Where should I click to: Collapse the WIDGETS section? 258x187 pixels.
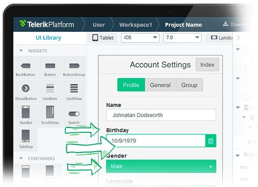pyautogui.click(x=21, y=50)
